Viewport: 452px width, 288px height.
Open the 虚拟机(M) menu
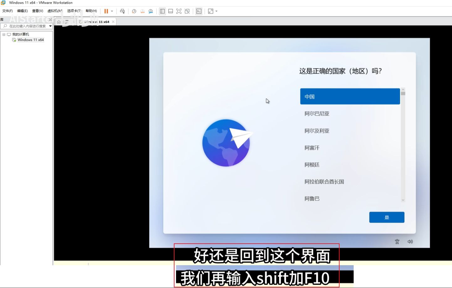(x=55, y=11)
